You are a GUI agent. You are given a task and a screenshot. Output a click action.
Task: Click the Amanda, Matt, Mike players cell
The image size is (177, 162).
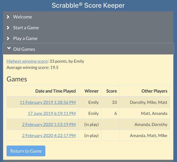tap(144, 135)
